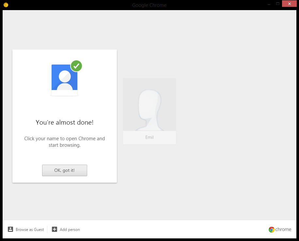
Task: Click the 'Click your name to open Chrome' message
Action: (x=65, y=142)
